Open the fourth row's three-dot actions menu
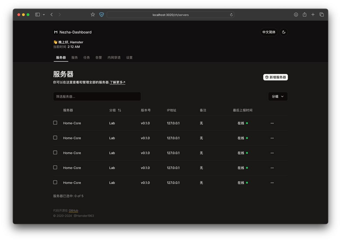 tap(272, 168)
